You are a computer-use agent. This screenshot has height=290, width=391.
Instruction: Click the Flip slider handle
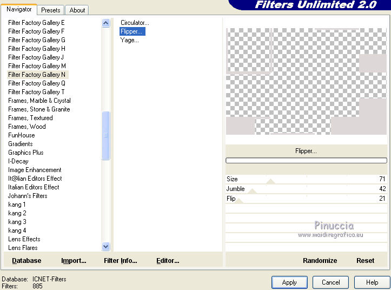click(239, 201)
